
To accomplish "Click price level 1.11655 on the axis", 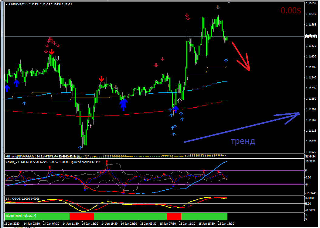I will (x=311, y=3).
